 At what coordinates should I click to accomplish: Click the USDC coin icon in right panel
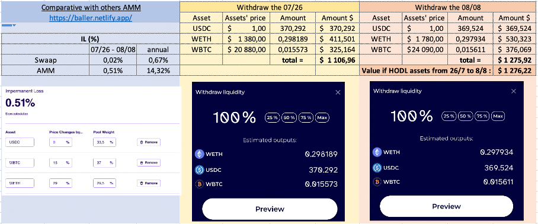(x=377, y=167)
